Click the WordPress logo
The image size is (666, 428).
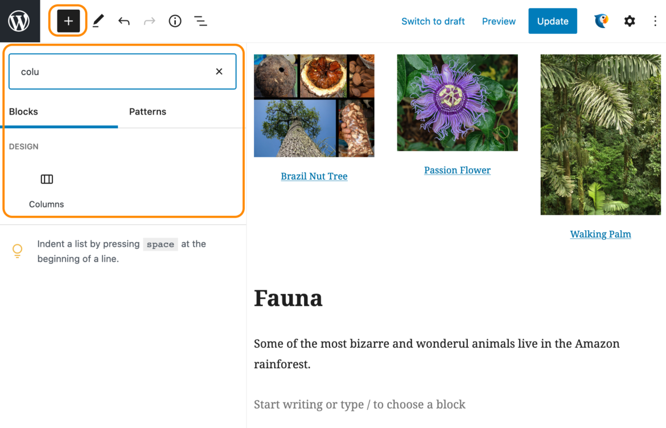[x=19, y=21]
